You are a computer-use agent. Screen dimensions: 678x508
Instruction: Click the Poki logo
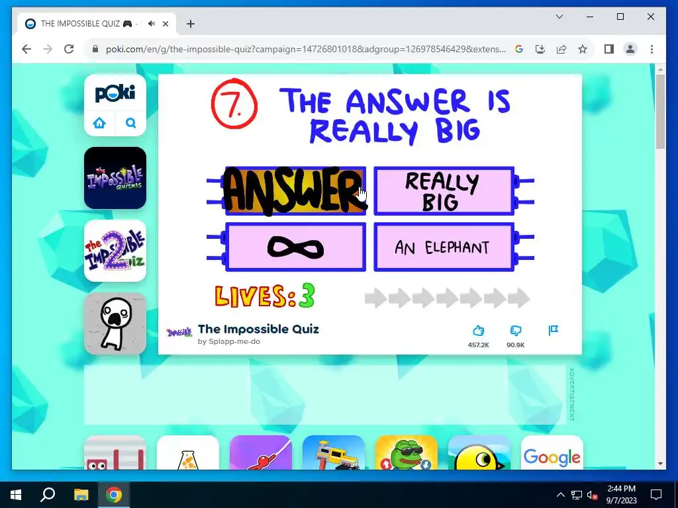[115, 93]
